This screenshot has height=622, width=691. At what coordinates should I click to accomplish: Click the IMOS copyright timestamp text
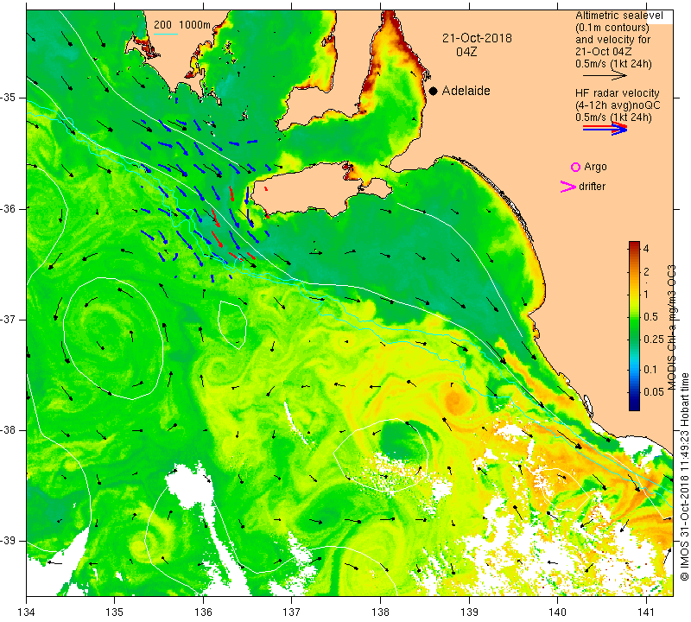click(684, 476)
